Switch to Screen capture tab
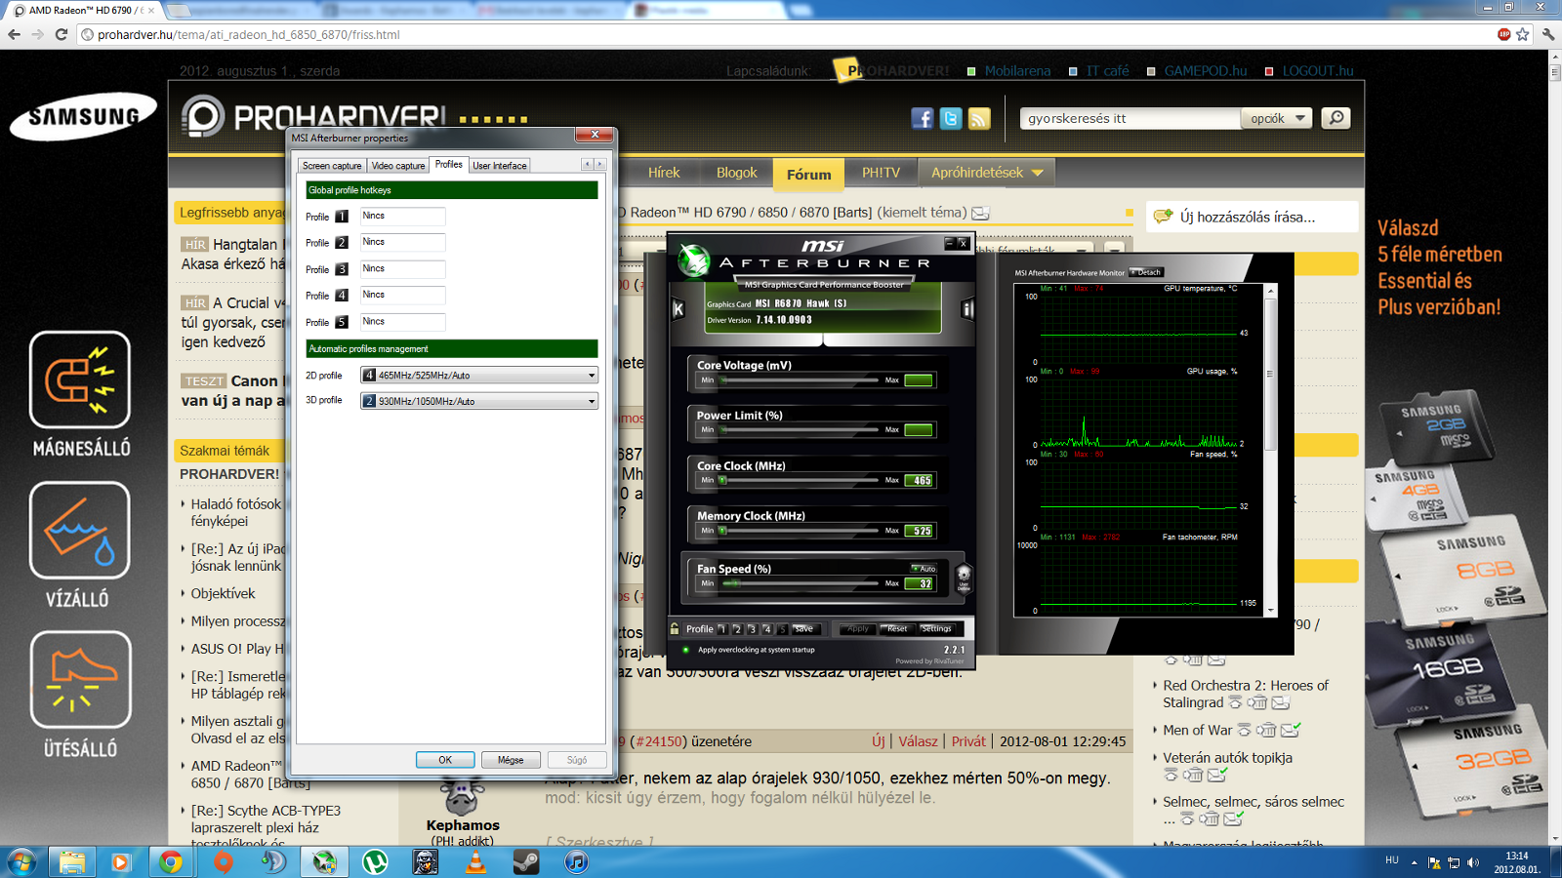The width and height of the screenshot is (1562, 878). tap(332, 166)
